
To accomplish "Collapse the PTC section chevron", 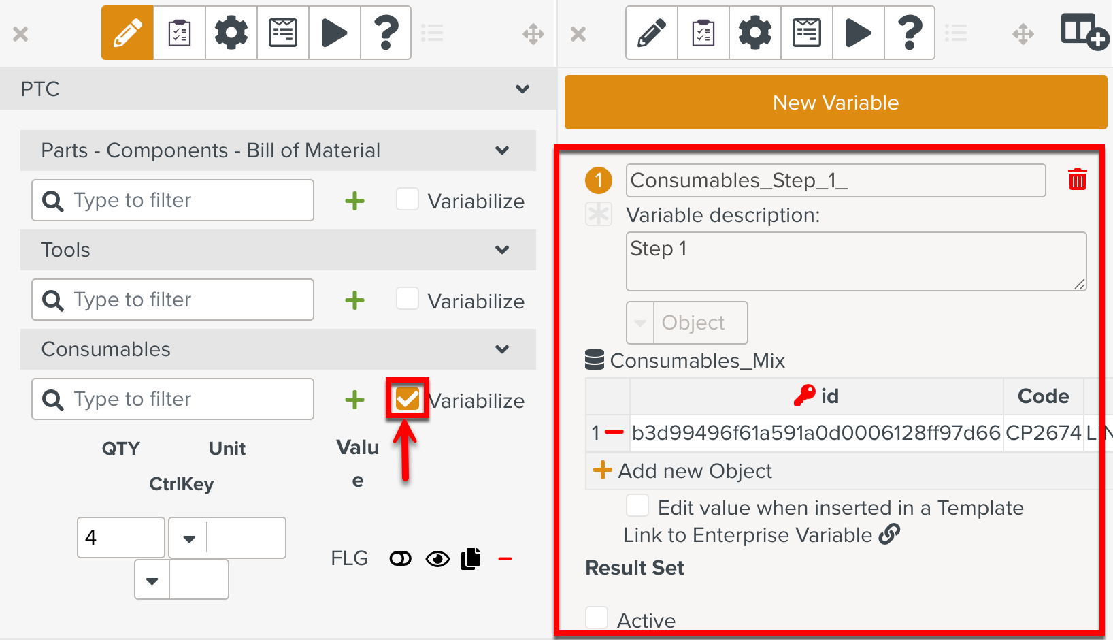I will pos(522,89).
